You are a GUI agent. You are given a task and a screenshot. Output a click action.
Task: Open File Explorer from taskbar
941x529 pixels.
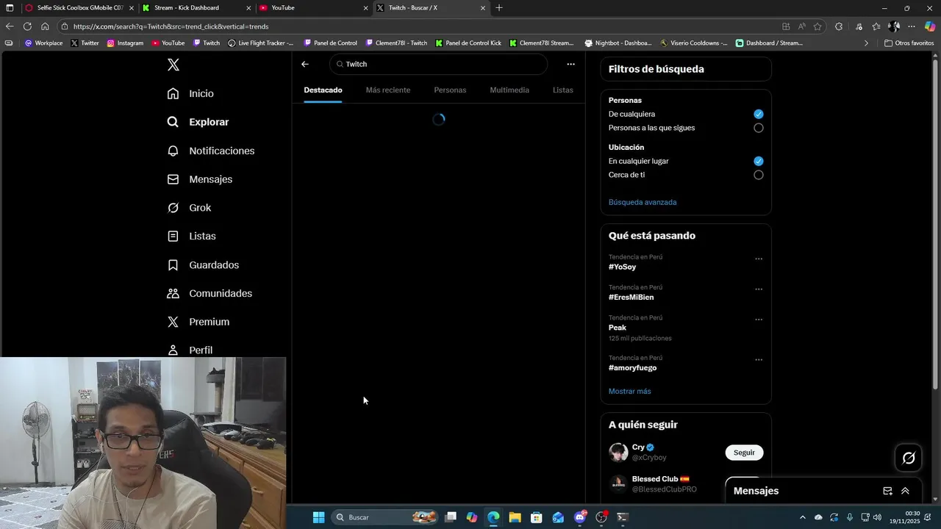tap(515, 517)
